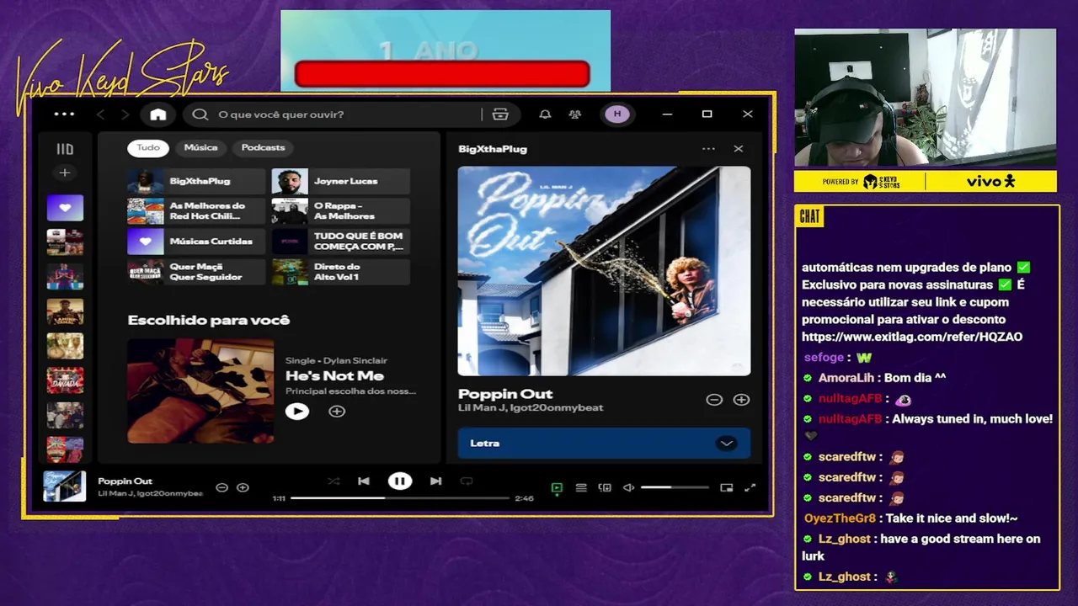The width and height of the screenshot is (1078, 606).
Task: Open Joyner Lucas shortcut tile
Action: tap(340, 182)
